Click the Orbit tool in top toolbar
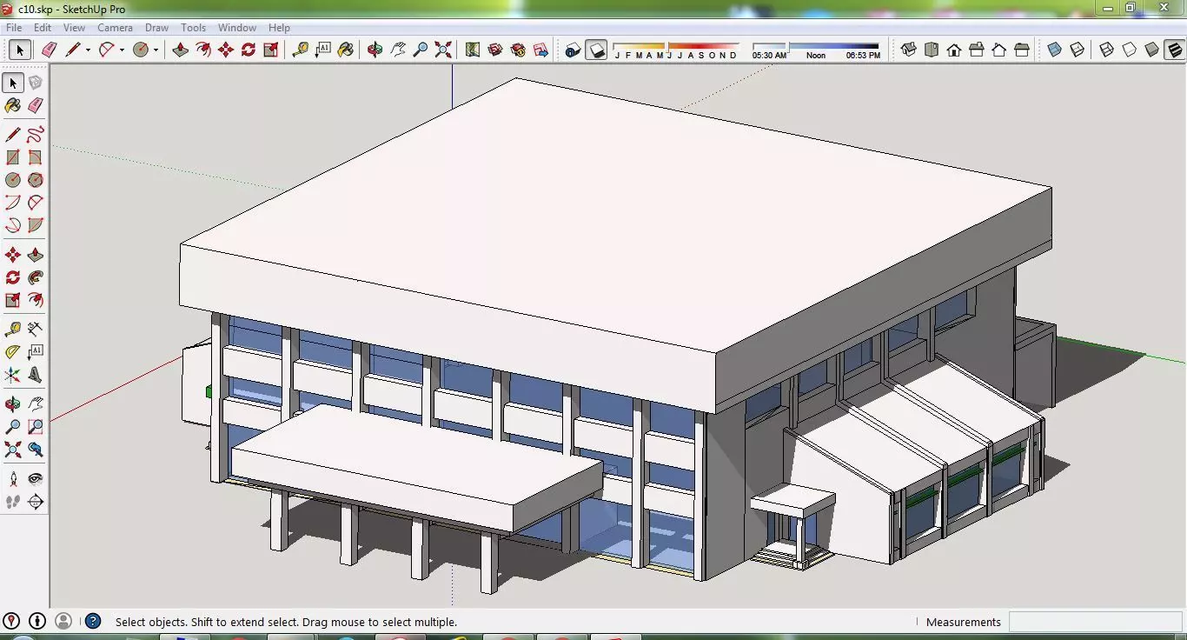Screen dimensions: 1187x640 [375, 50]
